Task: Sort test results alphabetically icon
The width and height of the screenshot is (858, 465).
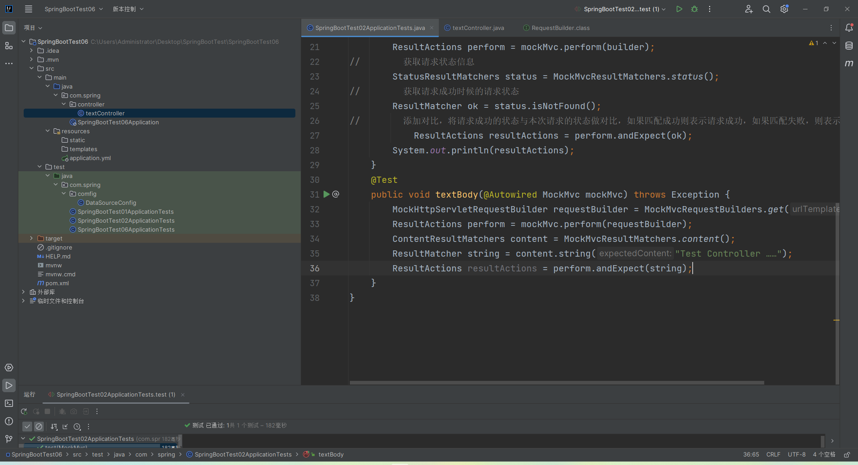Action: tap(54, 427)
